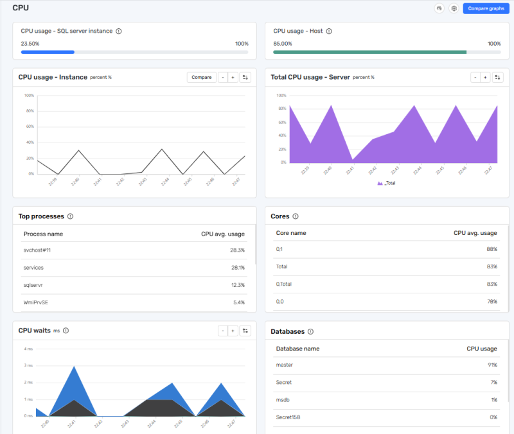Click the info icon next to Databases
Viewport: 514px width, 434px height.
point(311,331)
